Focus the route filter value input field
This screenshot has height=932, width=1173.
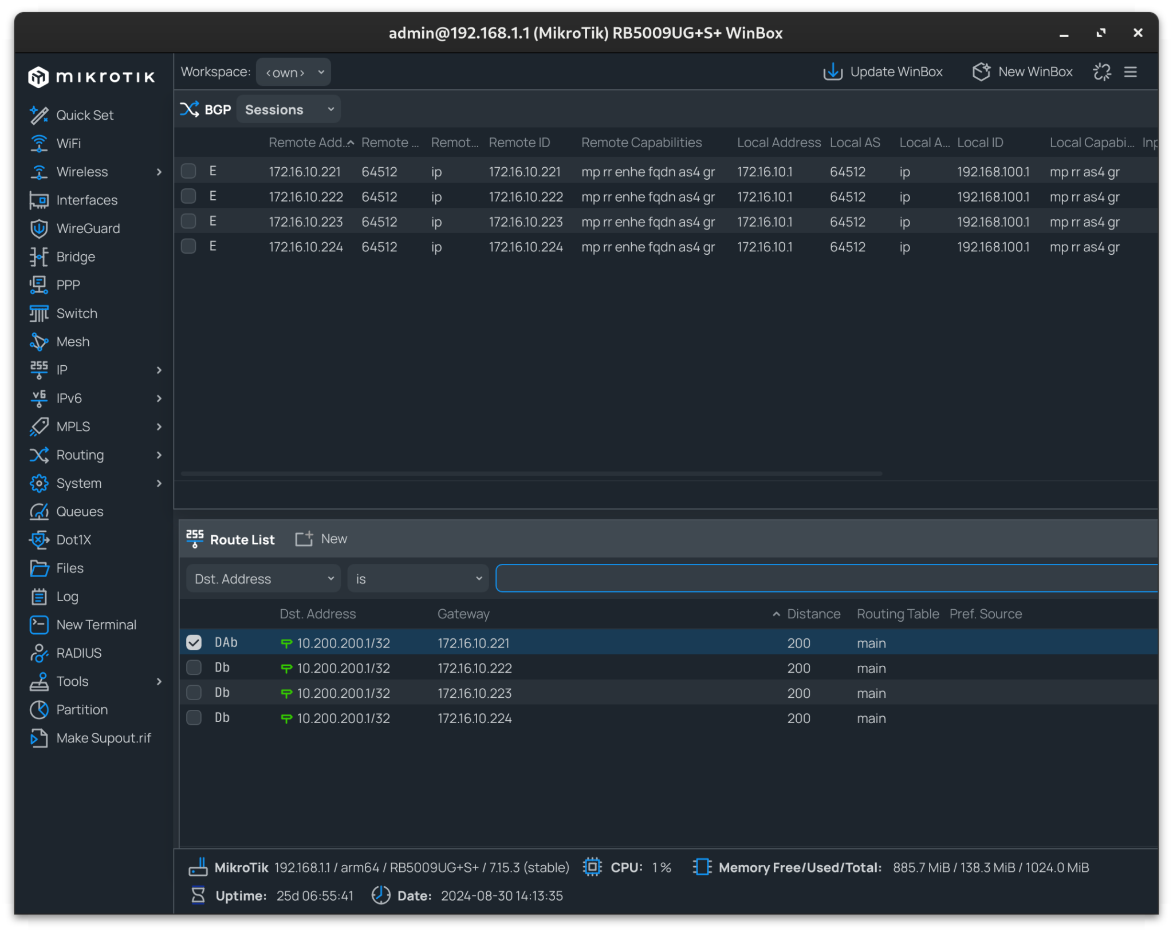pos(826,578)
